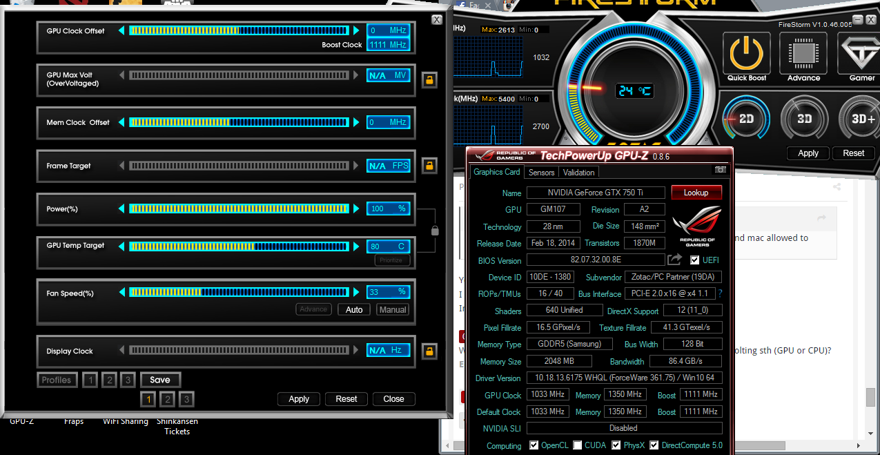
Task: Open the Advance chip icon in FireStorm
Action: coord(803,52)
